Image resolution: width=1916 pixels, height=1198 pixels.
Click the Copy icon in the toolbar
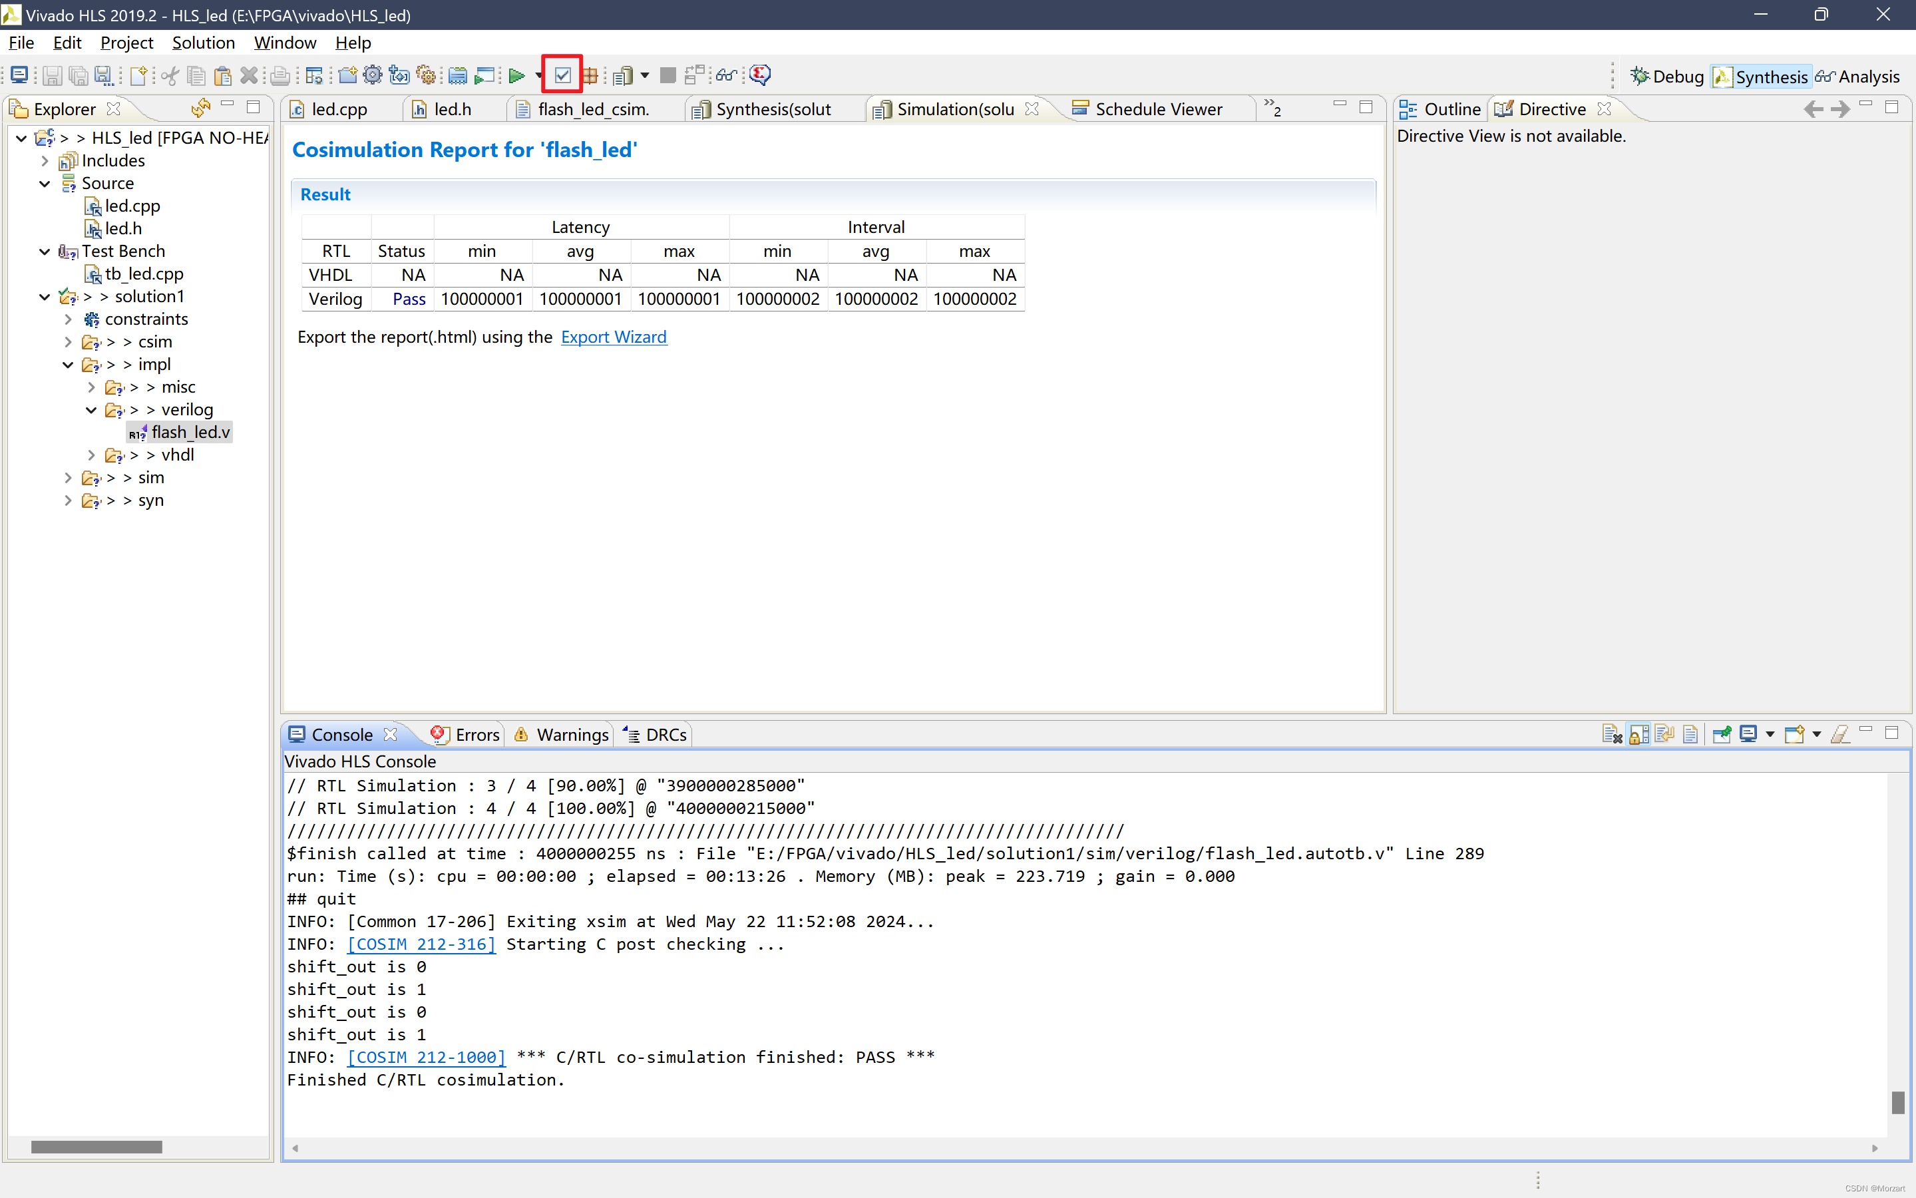[196, 75]
